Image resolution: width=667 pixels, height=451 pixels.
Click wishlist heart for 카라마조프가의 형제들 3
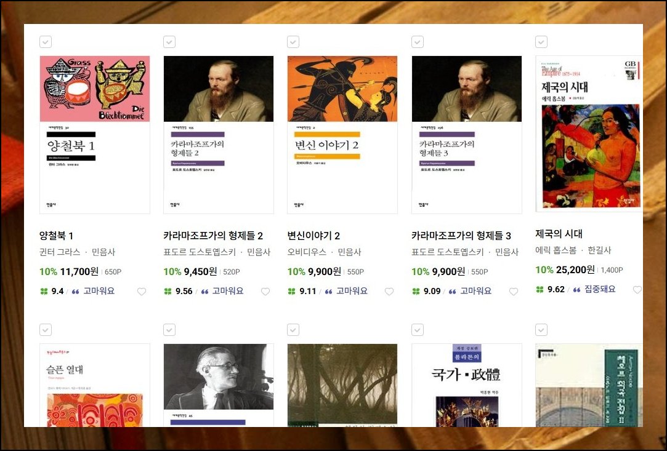point(514,292)
